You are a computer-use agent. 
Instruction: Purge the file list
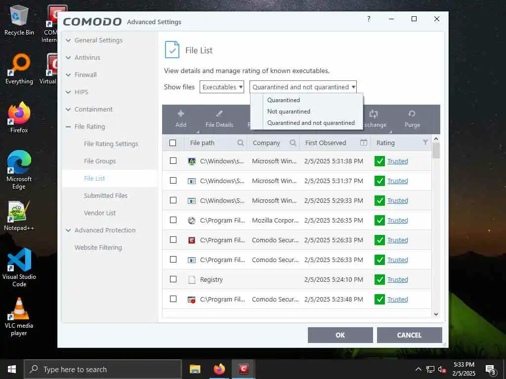[x=412, y=119]
